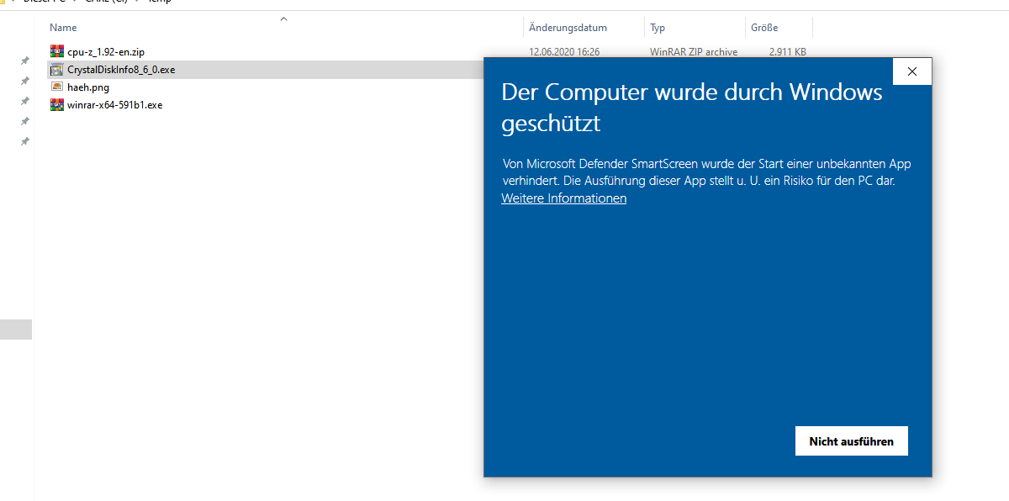1009x501 pixels.
Task: Click the sort direction chevron above Name
Action: (x=283, y=18)
